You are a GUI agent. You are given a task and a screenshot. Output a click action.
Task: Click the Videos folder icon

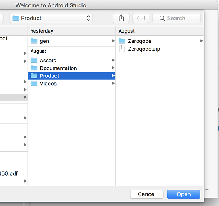click(x=34, y=84)
